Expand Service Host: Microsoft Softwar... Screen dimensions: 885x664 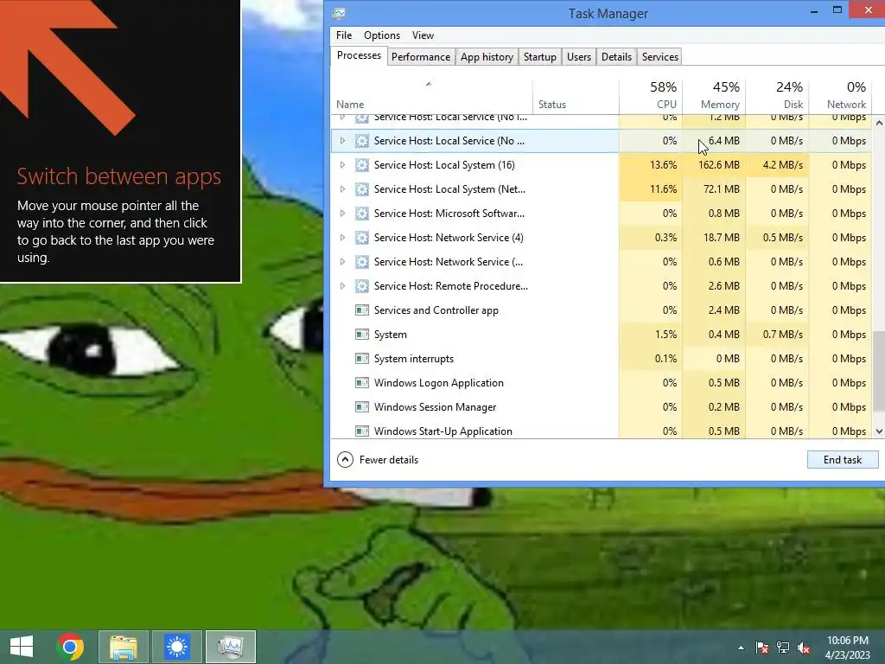pos(342,214)
